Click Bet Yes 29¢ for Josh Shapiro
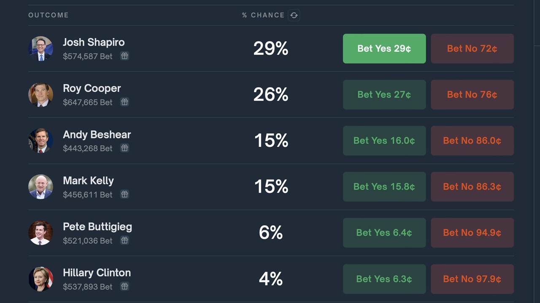Image resolution: width=540 pixels, height=303 pixels. tap(384, 48)
